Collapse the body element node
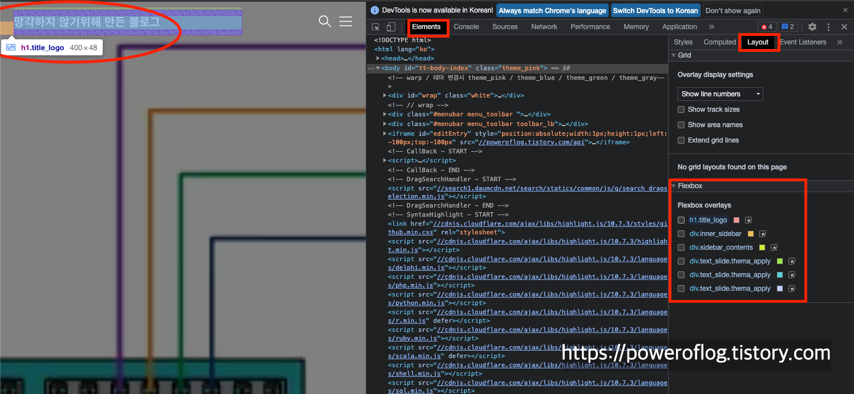This screenshot has height=394, width=854. click(378, 68)
